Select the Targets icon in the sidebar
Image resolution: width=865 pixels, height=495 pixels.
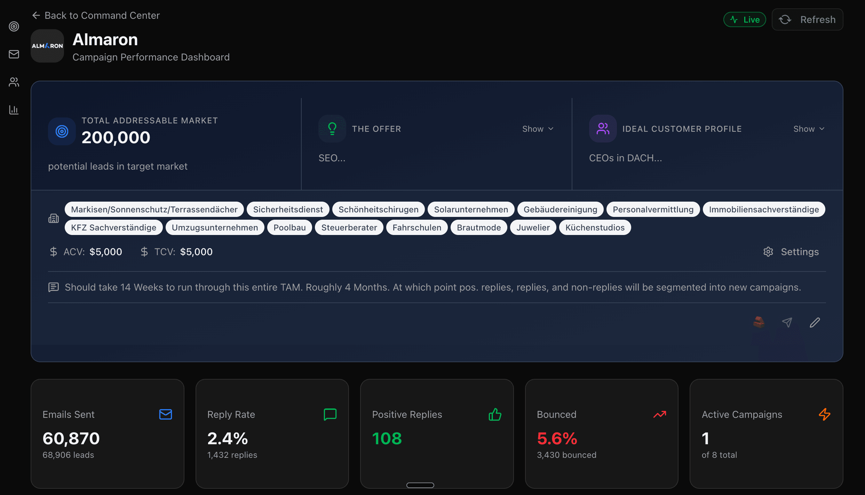(14, 26)
